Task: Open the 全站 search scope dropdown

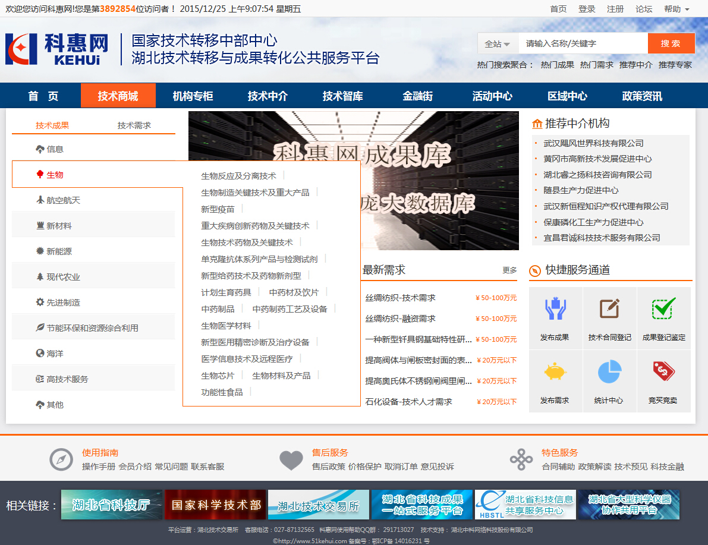Action: click(x=498, y=44)
